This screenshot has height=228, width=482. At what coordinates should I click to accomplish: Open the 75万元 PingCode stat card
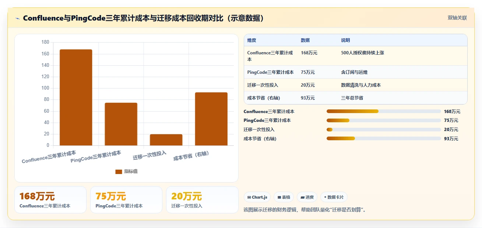(126, 200)
